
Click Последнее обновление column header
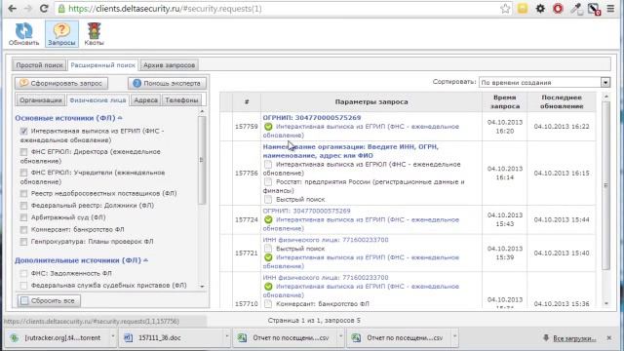coord(562,101)
